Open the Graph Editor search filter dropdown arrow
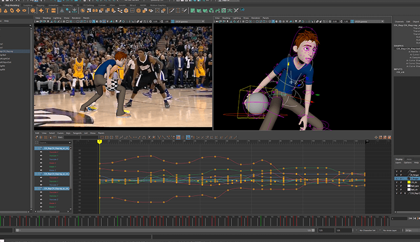Viewport: 420px width, 242px height. (70, 143)
